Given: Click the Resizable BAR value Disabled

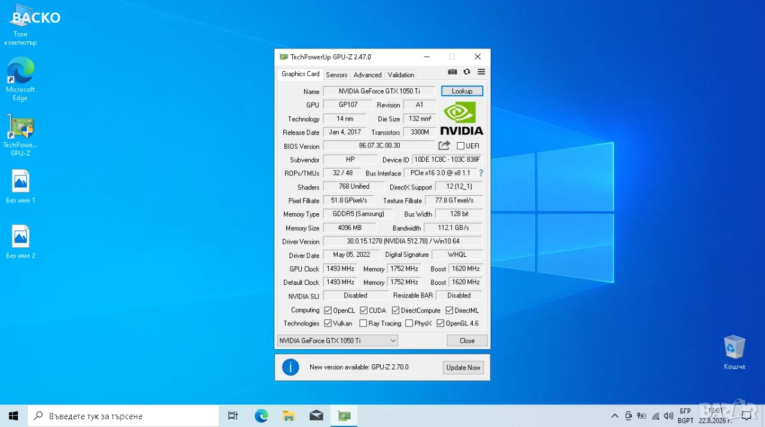Looking at the screenshot, I should pyautogui.click(x=459, y=295).
